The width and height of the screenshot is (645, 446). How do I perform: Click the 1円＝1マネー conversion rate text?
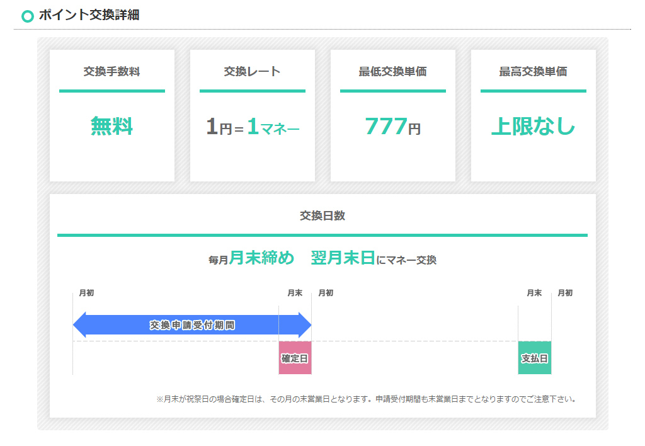click(252, 127)
